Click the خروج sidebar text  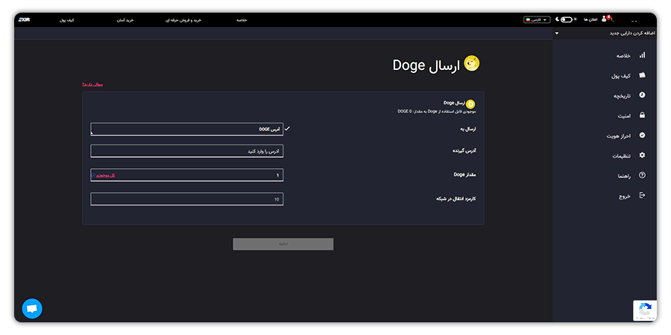[625, 196]
